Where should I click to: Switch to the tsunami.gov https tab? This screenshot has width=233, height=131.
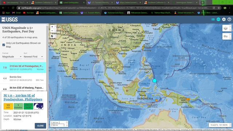pyautogui.click(x=129, y=3)
